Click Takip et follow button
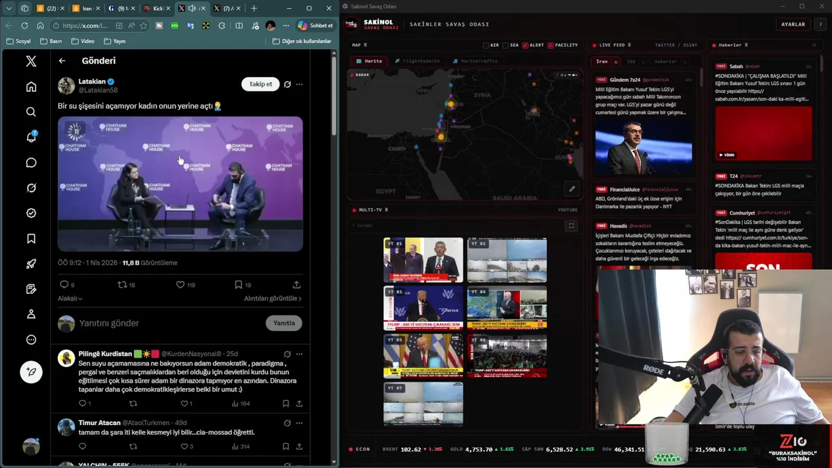Image resolution: width=832 pixels, height=468 pixels. (261, 84)
